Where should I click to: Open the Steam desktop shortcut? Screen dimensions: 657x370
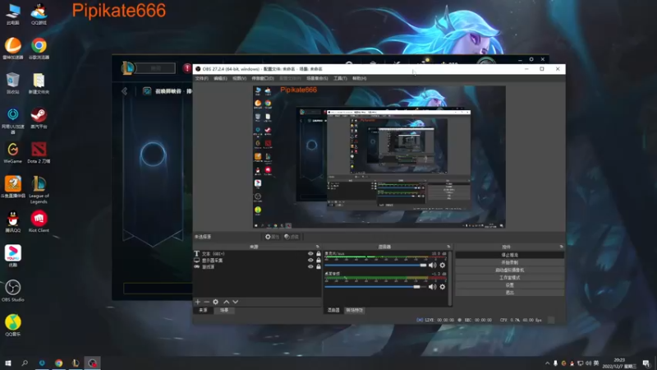pyautogui.click(x=39, y=118)
